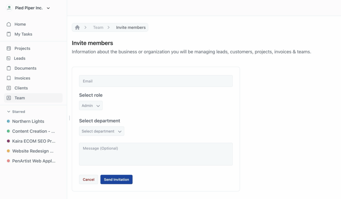Open the Admin role dropdown
The width and height of the screenshot is (341, 199).
pos(91,106)
